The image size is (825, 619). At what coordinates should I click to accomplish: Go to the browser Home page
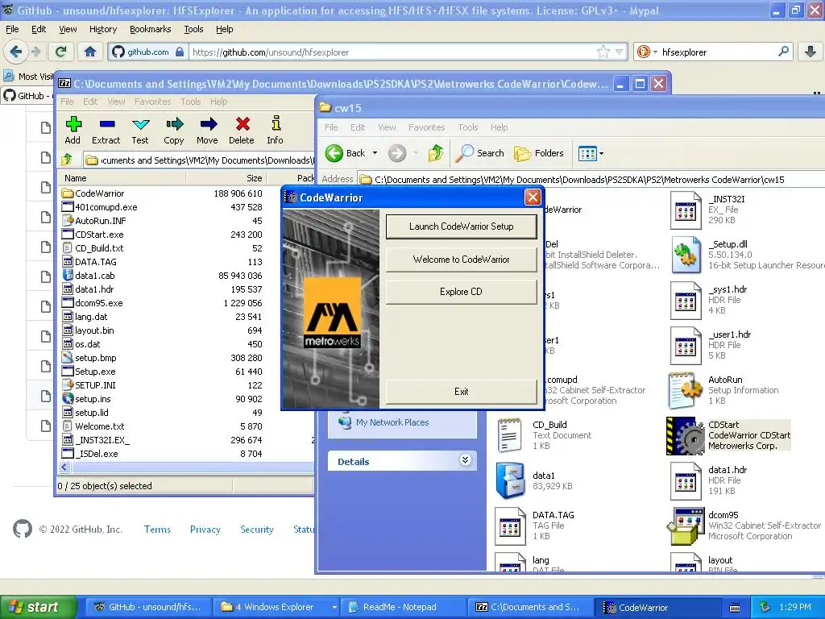coord(90,52)
